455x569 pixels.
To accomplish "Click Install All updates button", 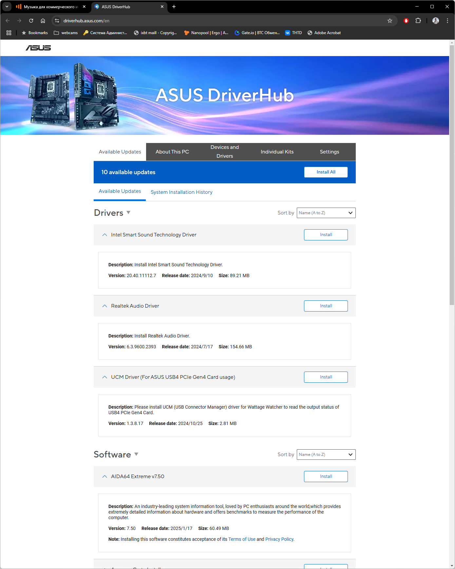I will click(x=326, y=172).
